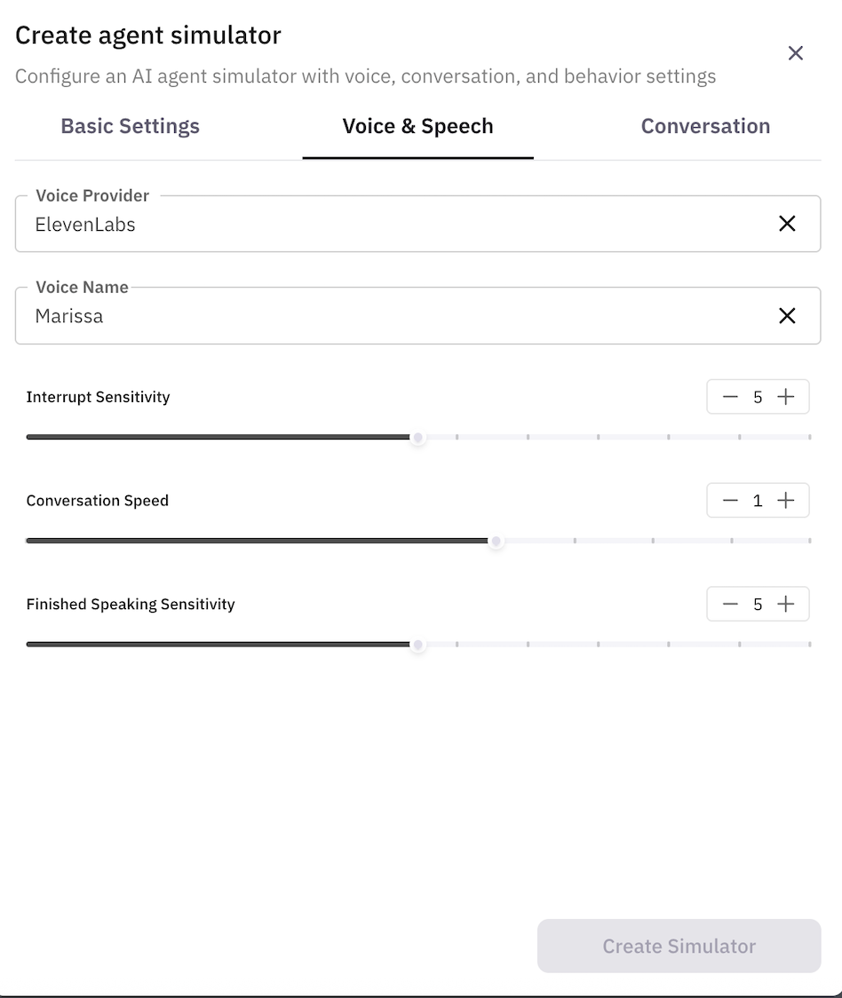Click the Finished Speaking Sensitivity slider handle
The width and height of the screenshot is (842, 998).
pyautogui.click(x=417, y=645)
